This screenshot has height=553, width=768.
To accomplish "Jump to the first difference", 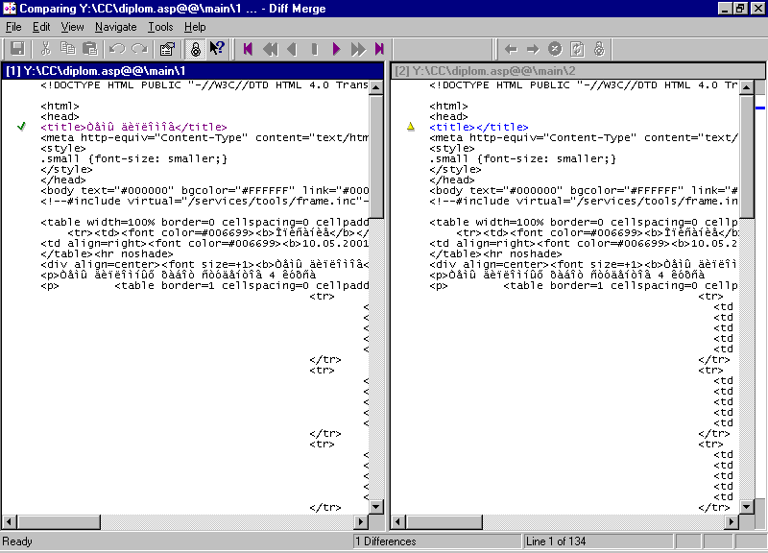I will pyautogui.click(x=248, y=49).
